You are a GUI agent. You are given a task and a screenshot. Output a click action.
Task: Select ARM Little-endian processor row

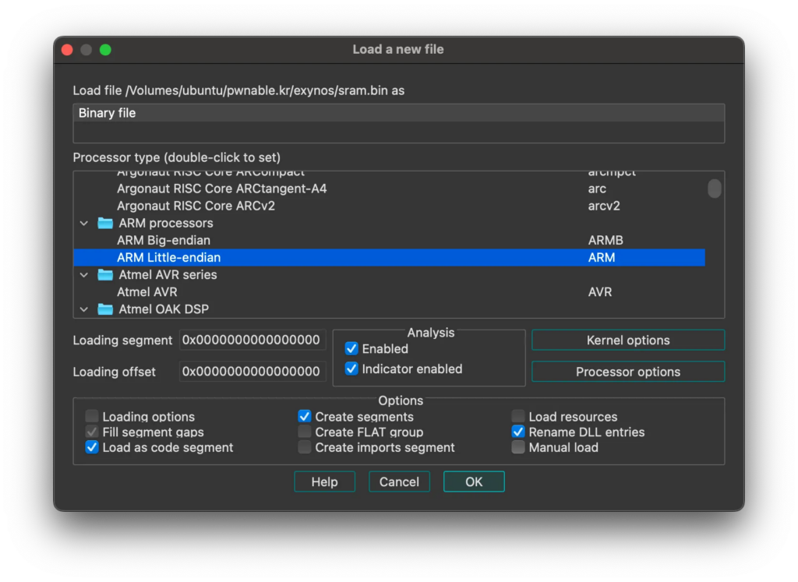(x=390, y=257)
